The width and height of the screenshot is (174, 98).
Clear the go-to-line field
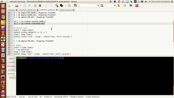pos(115,5)
